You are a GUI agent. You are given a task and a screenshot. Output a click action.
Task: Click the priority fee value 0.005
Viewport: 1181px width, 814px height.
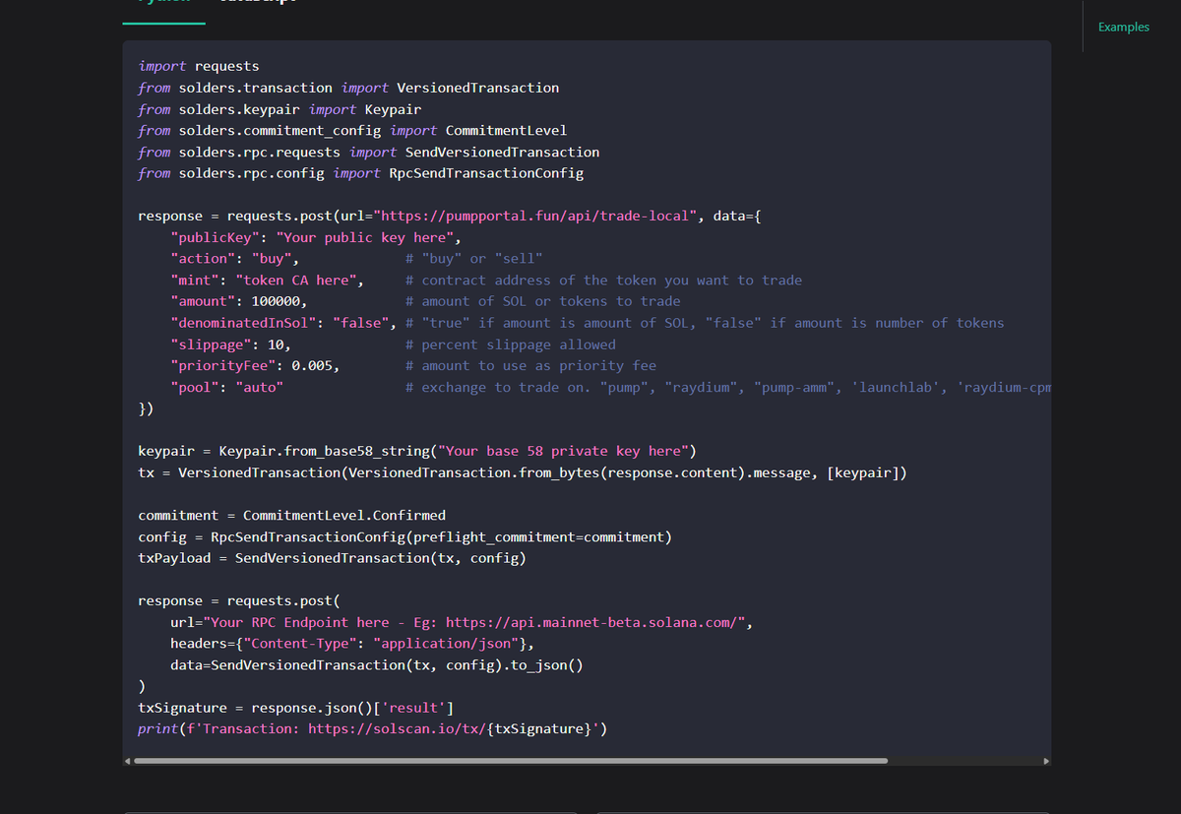312,366
